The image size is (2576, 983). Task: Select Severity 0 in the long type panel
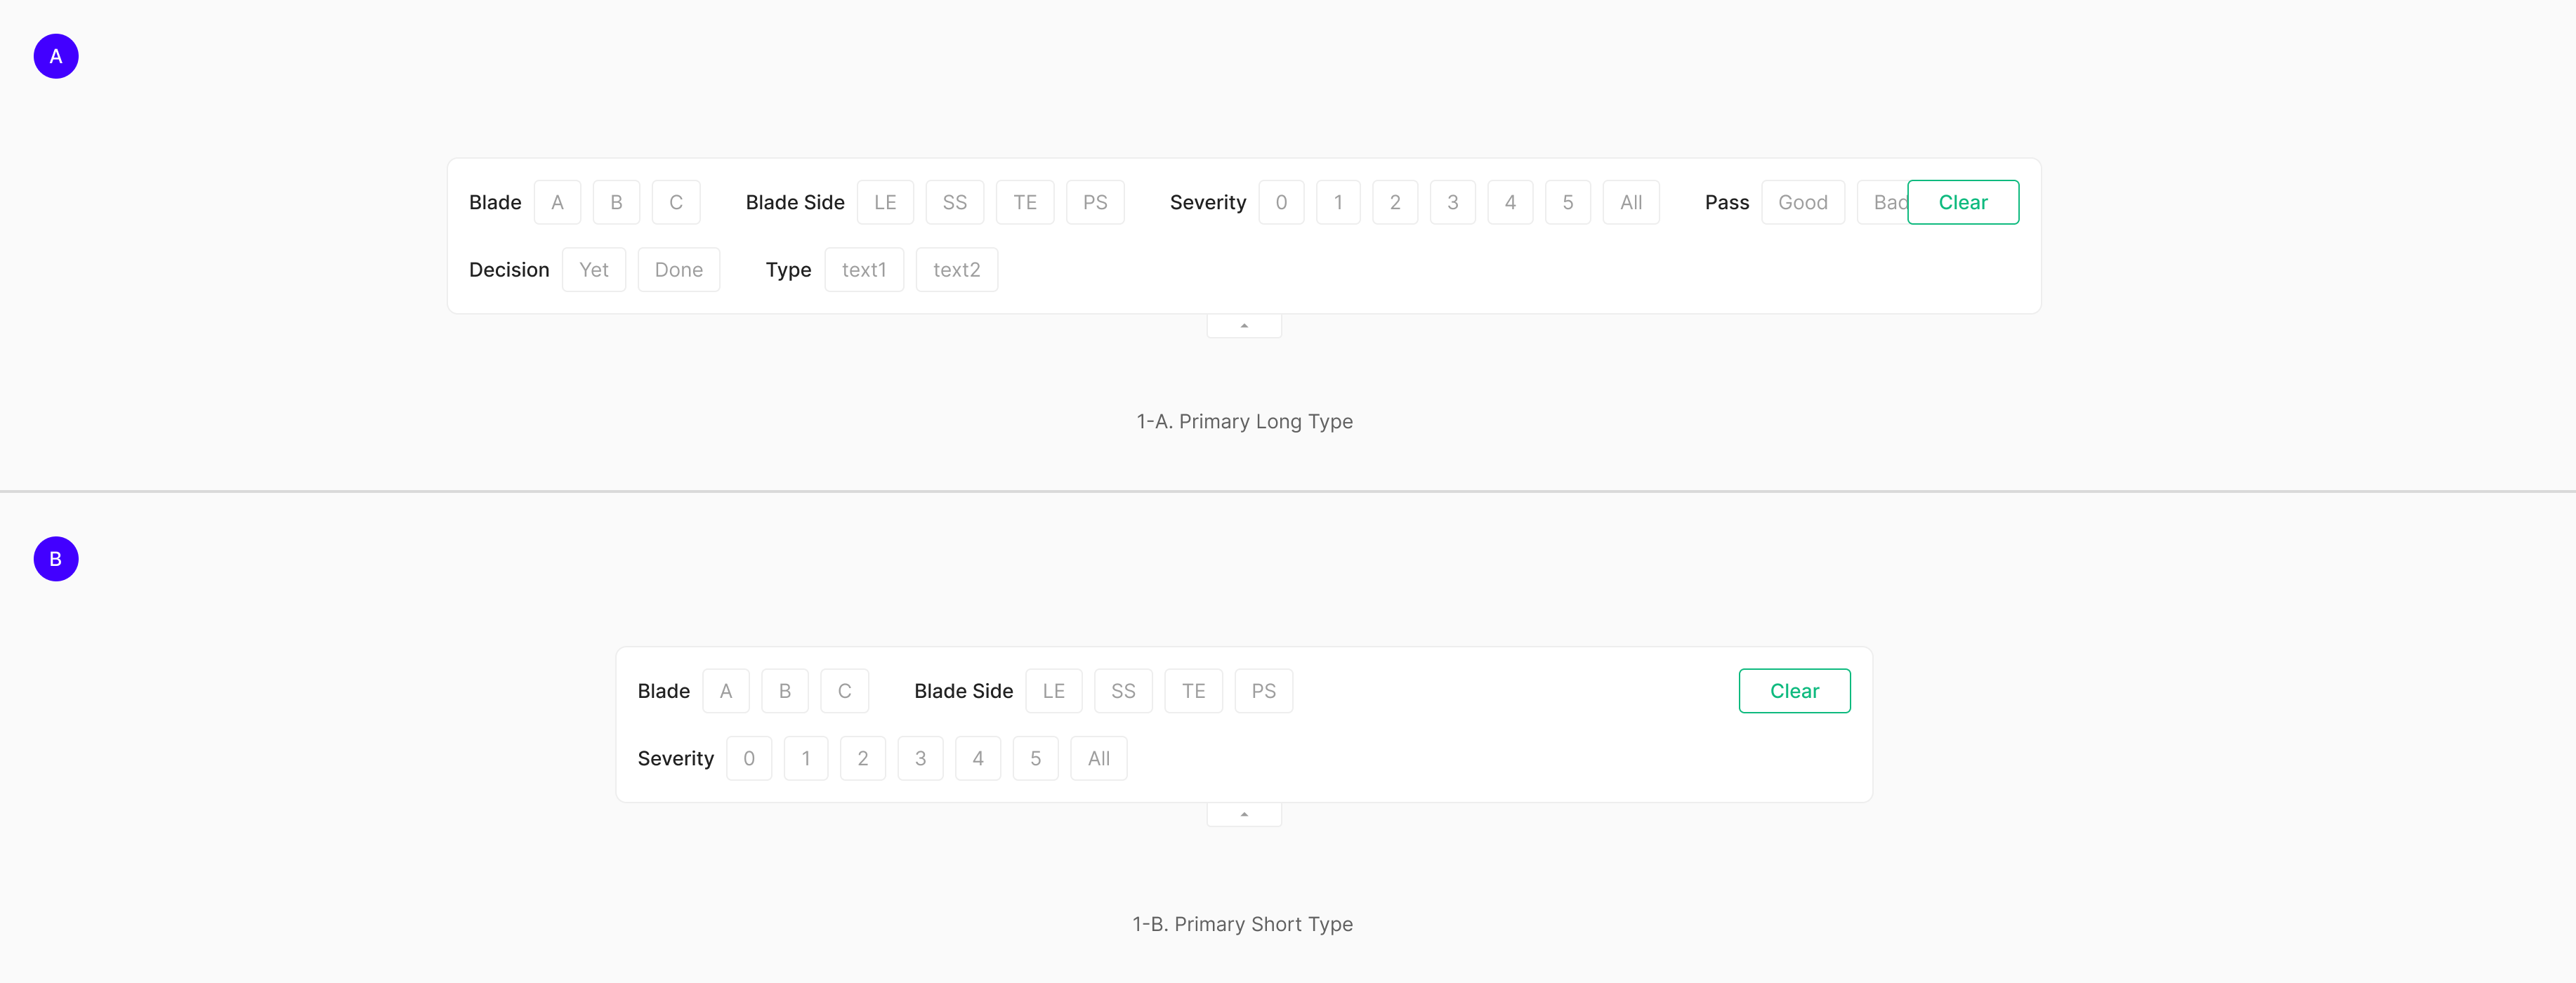(x=1281, y=203)
